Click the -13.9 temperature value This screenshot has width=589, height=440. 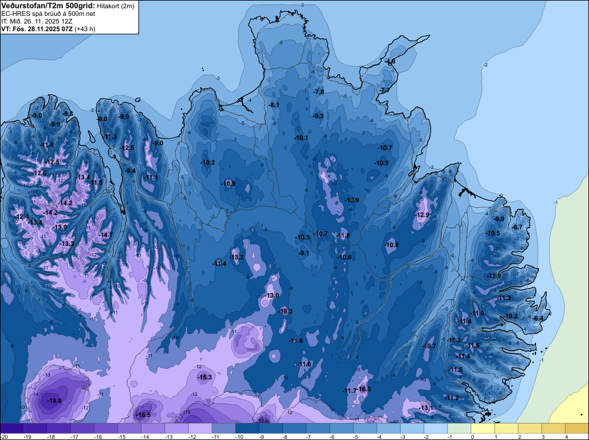(60, 227)
